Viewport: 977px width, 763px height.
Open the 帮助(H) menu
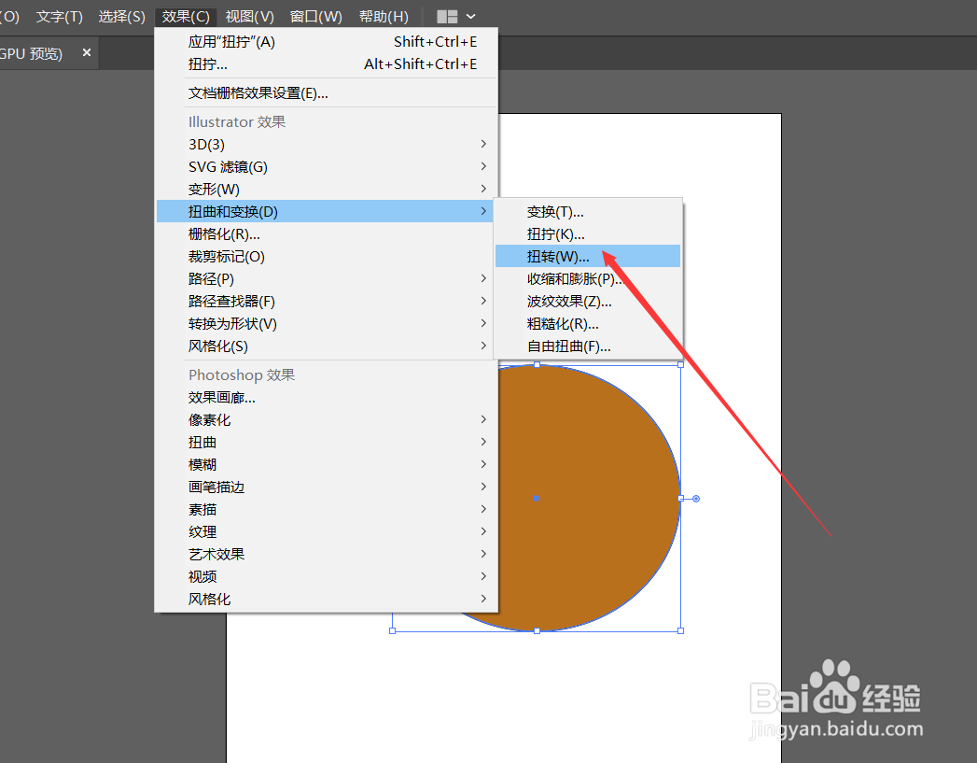(384, 17)
